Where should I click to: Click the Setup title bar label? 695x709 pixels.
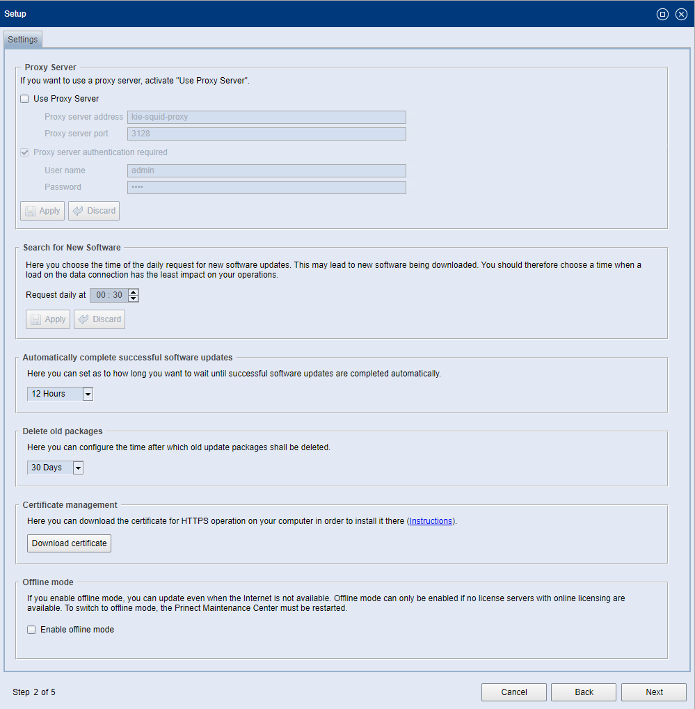click(x=15, y=14)
